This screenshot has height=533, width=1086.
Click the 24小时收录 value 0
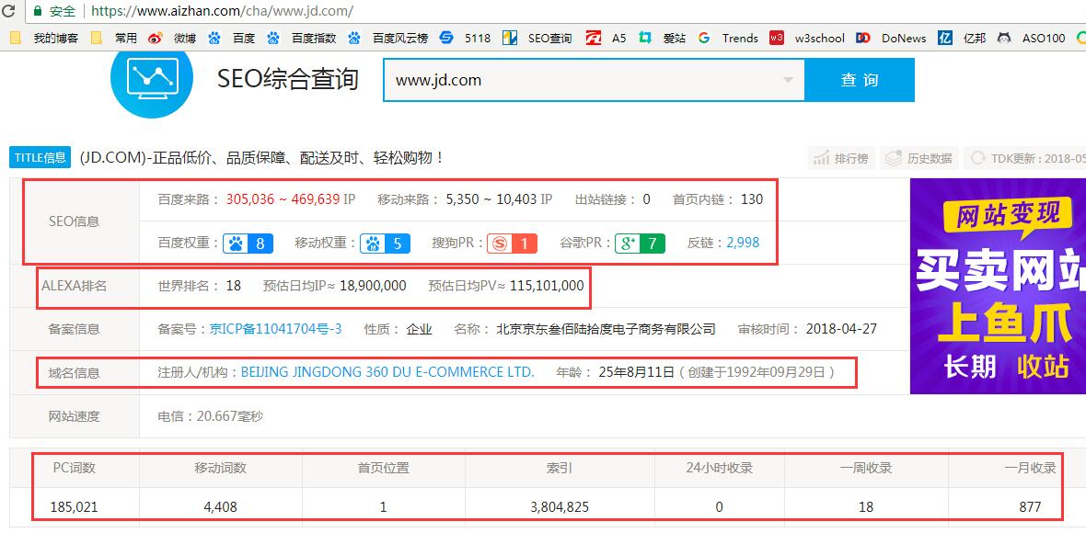(719, 507)
